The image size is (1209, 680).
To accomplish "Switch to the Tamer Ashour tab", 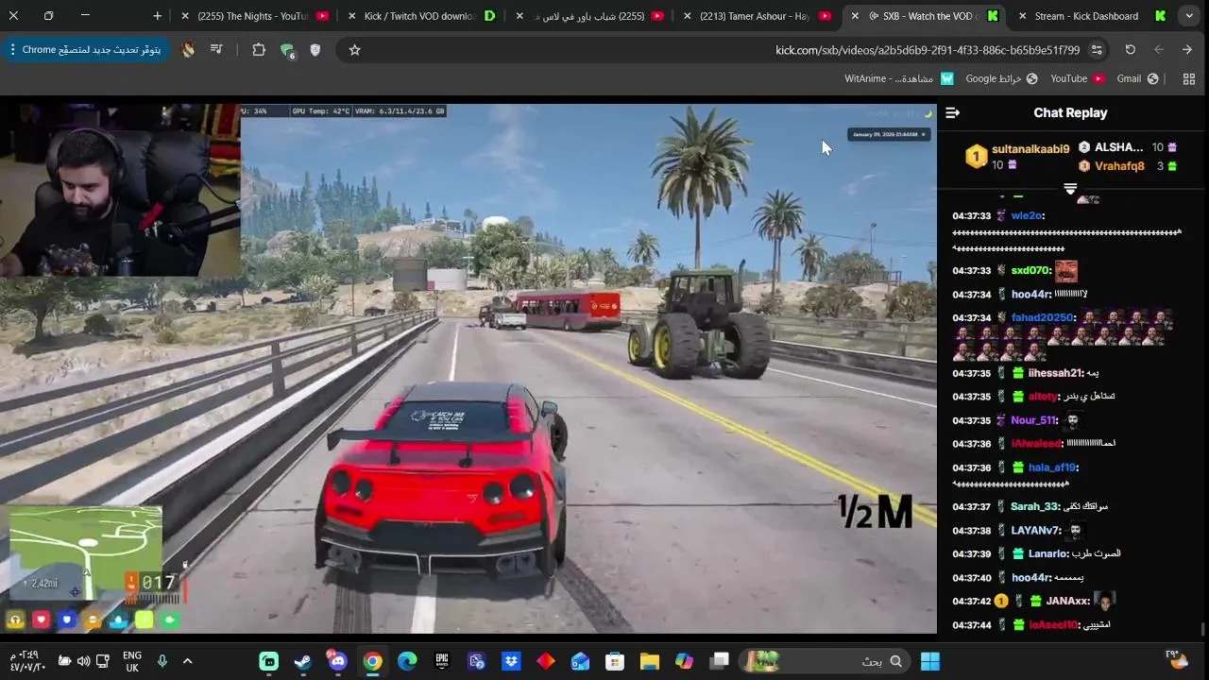I will [757, 16].
